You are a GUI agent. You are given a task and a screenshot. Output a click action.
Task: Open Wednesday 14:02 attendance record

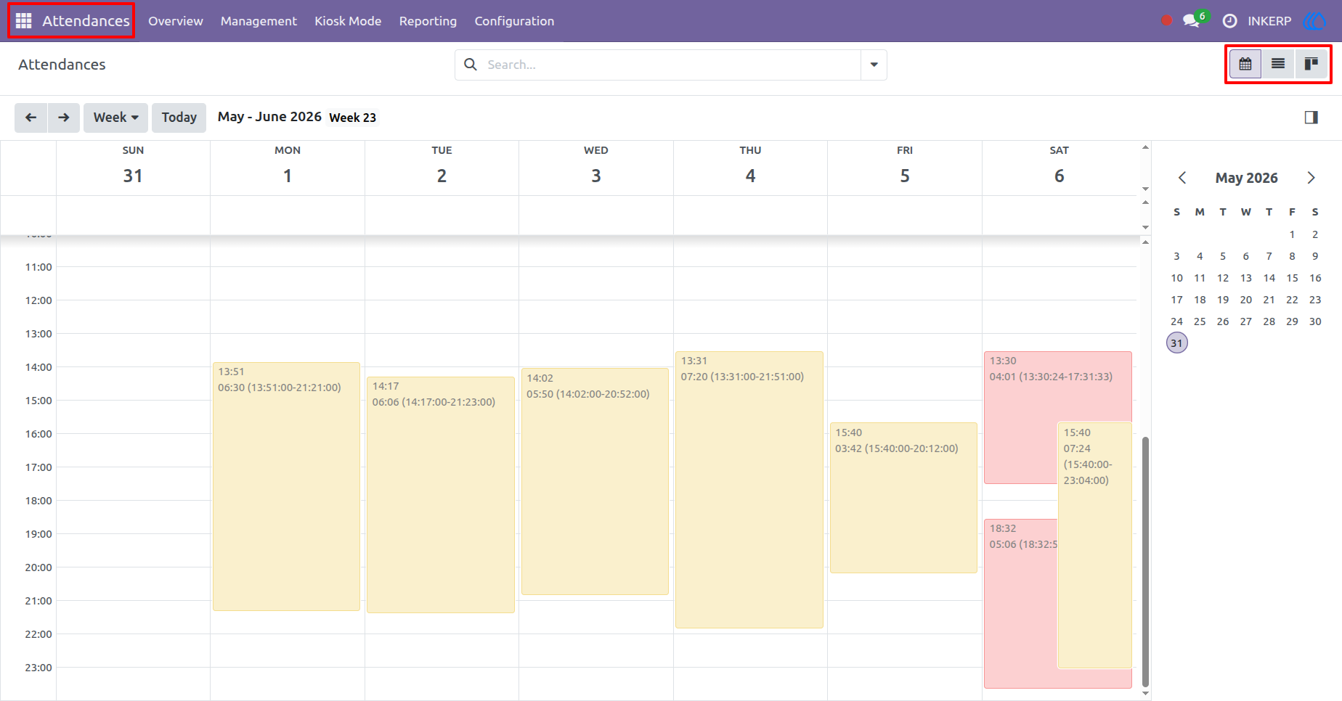point(595,481)
